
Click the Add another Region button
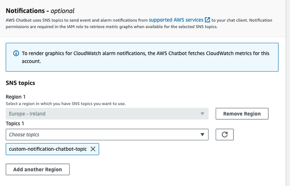point(38,169)
